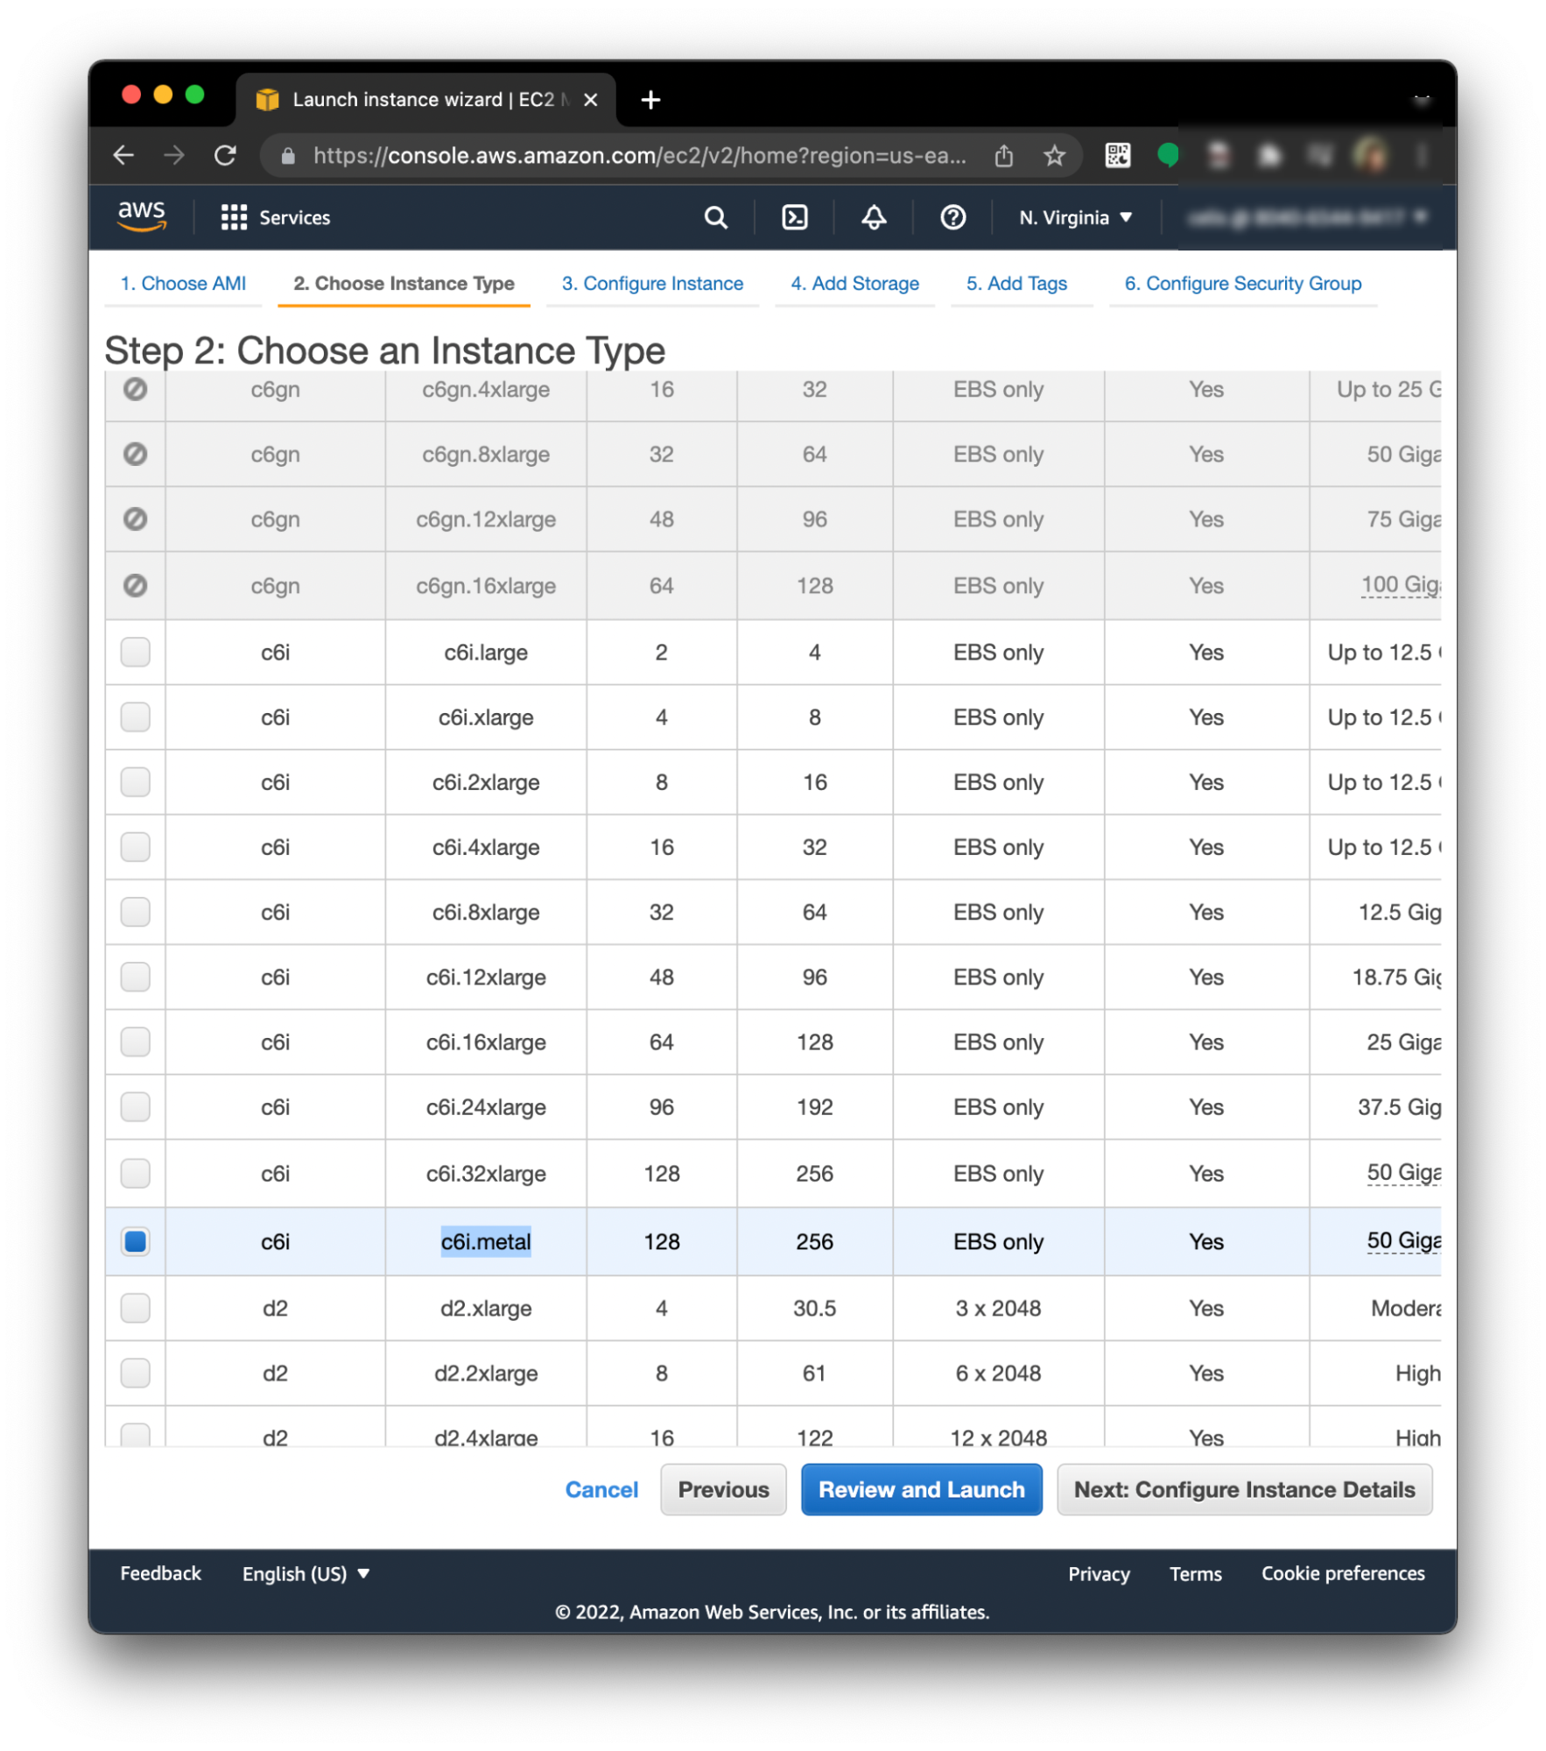Image resolution: width=1546 pixels, height=1751 pixels.
Task: Click the AWS console search icon
Action: coord(715,217)
